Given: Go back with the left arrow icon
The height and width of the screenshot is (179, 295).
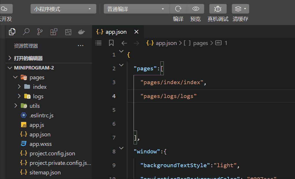Looking at the screenshot, I should 124,43.
